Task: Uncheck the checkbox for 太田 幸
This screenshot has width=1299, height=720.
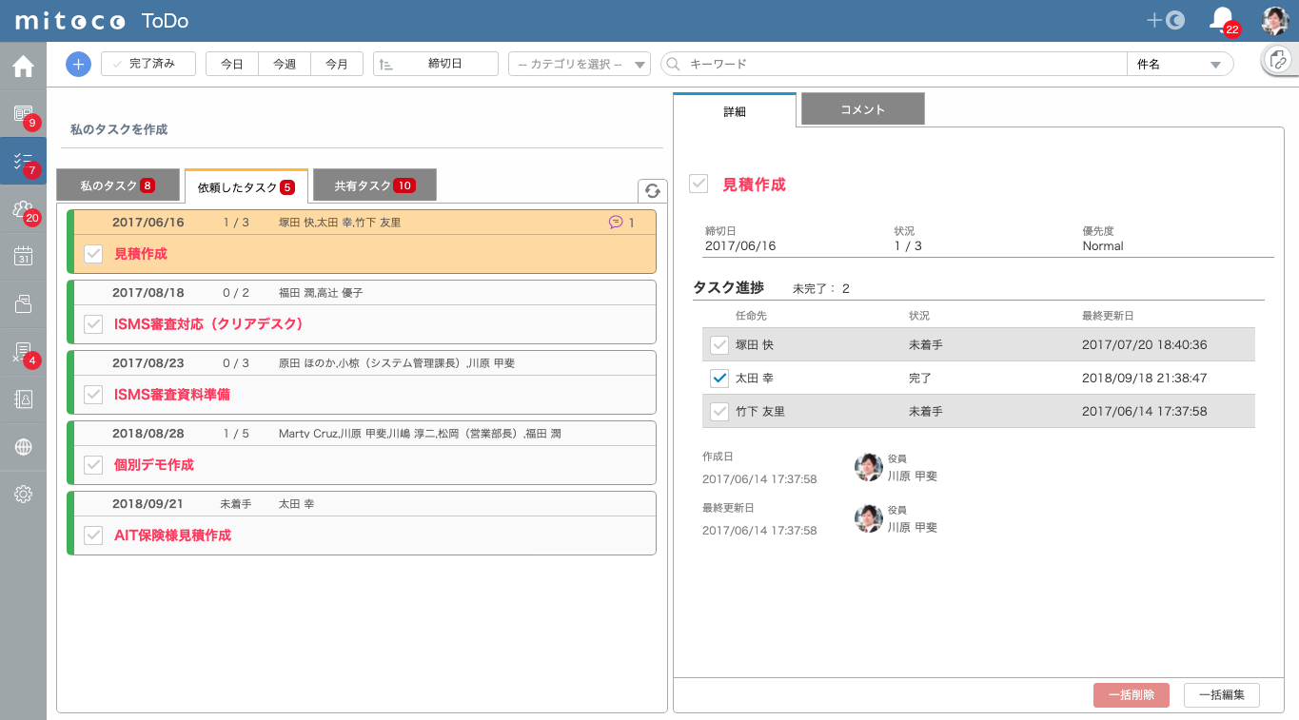Action: (719, 379)
